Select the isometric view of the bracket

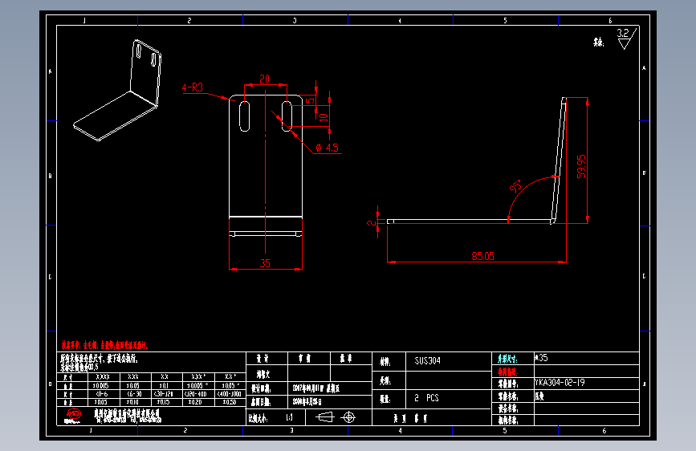click(x=117, y=90)
